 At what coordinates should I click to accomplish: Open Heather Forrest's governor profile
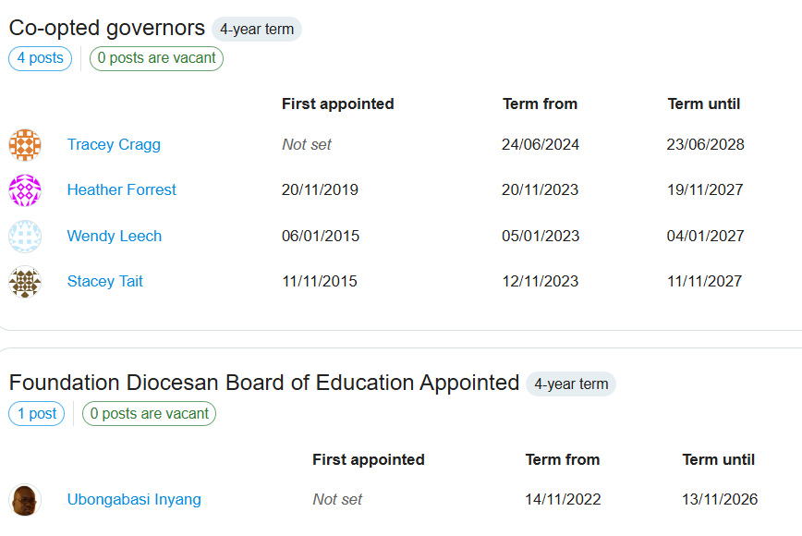[121, 190]
